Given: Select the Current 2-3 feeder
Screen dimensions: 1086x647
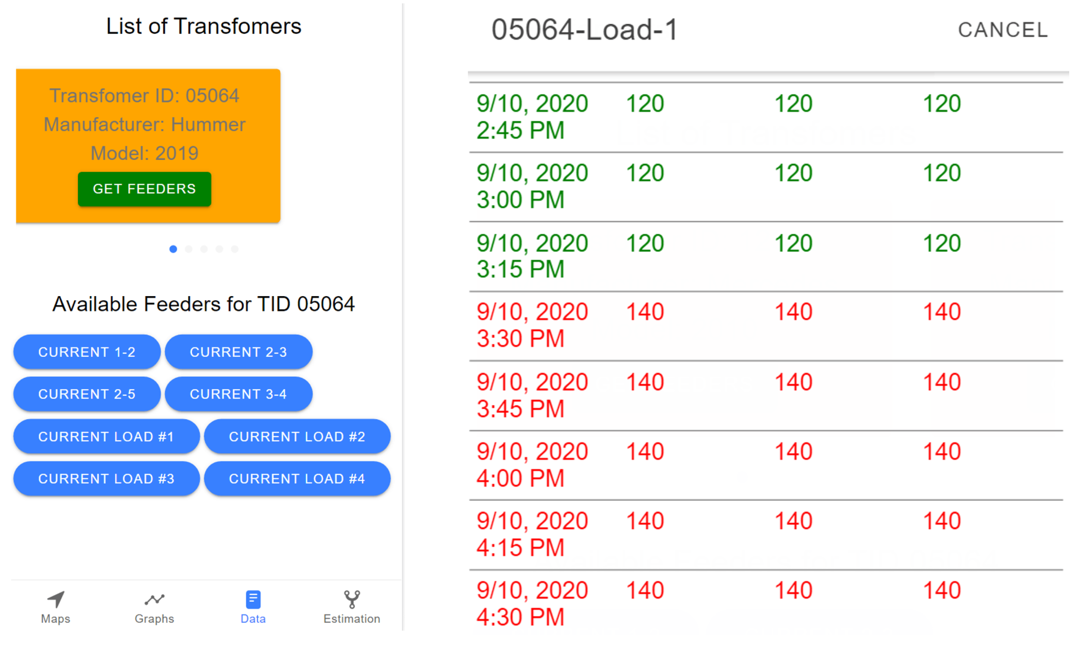Looking at the screenshot, I should 238,352.
